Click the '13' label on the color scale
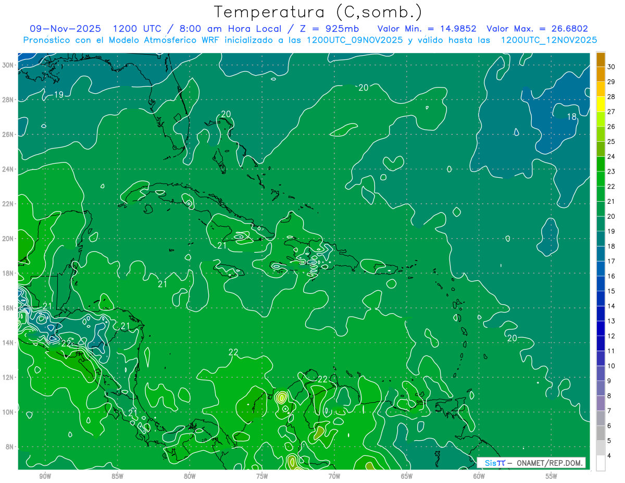 click(611, 321)
